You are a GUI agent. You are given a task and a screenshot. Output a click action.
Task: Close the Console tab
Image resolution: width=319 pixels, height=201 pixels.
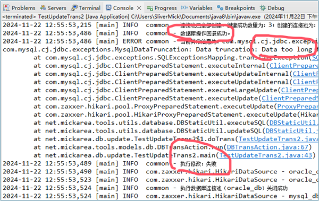[139, 8]
